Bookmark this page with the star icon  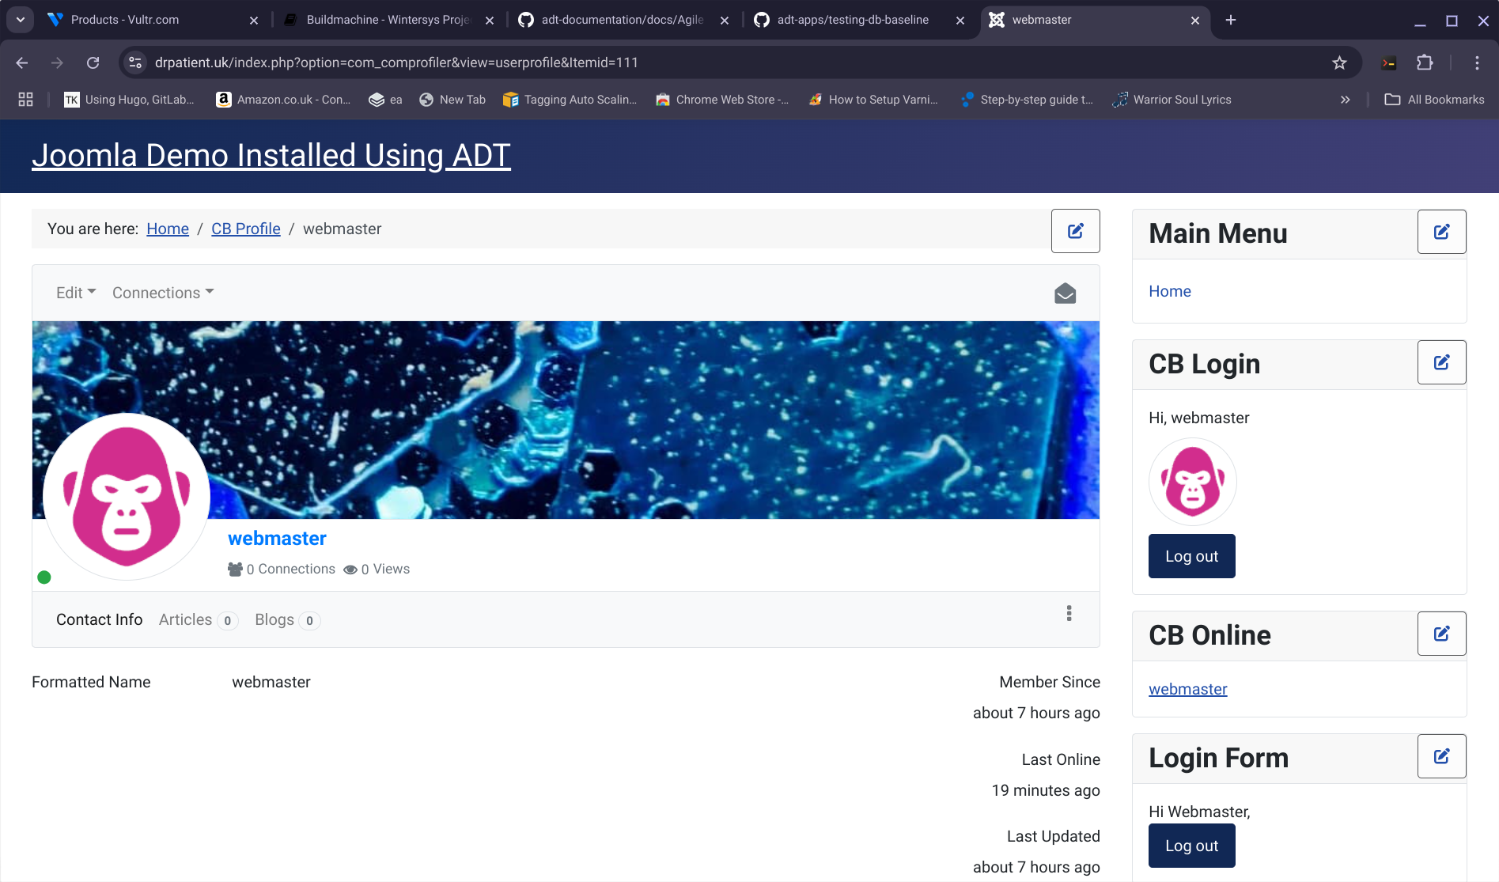tap(1339, 62)
